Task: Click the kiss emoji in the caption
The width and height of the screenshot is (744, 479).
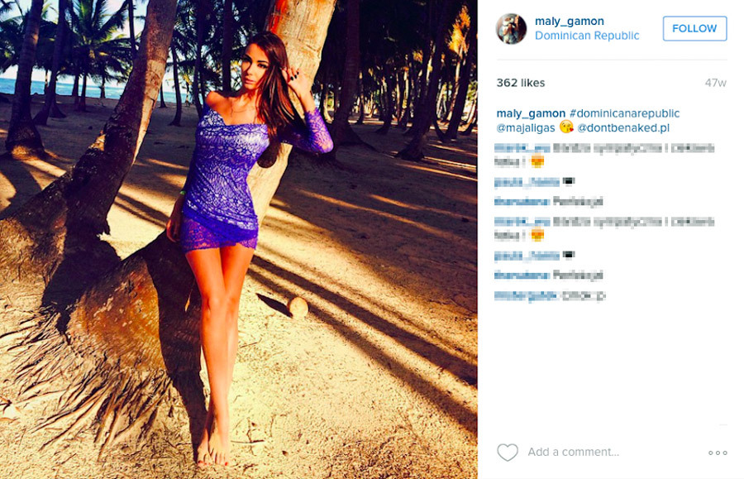Action: (566, 127)
